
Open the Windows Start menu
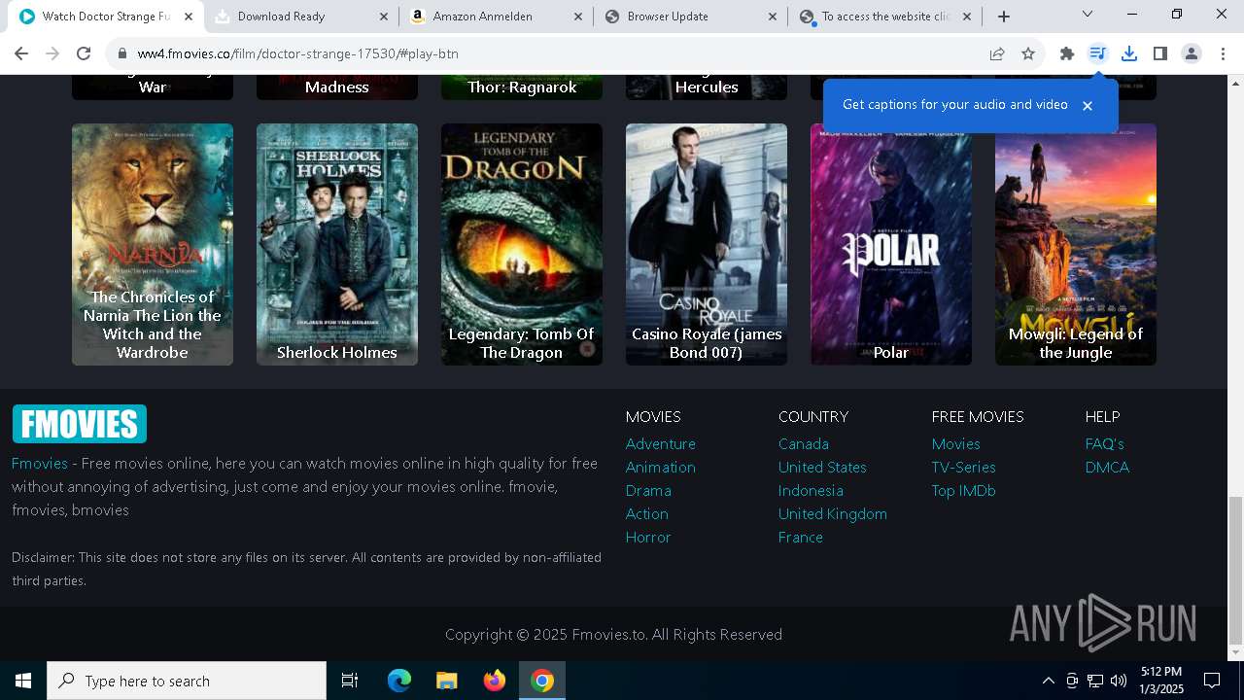pyautogui.click(x=23, y=681)
